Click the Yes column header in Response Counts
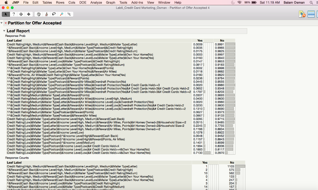Screen dimensions: 318x190 coord(205,162)
